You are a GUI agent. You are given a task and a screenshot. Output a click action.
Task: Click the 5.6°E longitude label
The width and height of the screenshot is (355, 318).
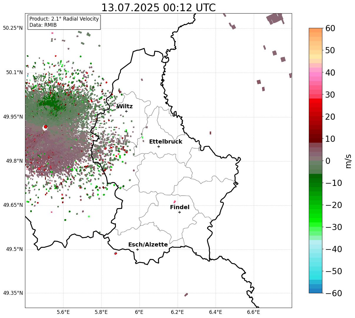pos(63,312)
